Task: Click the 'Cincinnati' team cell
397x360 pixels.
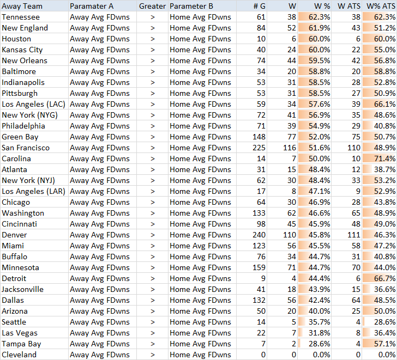Action: tap(34, 224)
